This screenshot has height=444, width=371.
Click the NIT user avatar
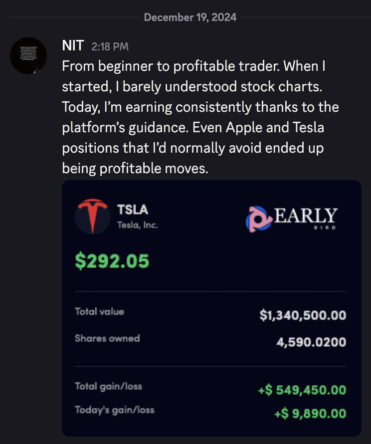(x=28, y=55)
